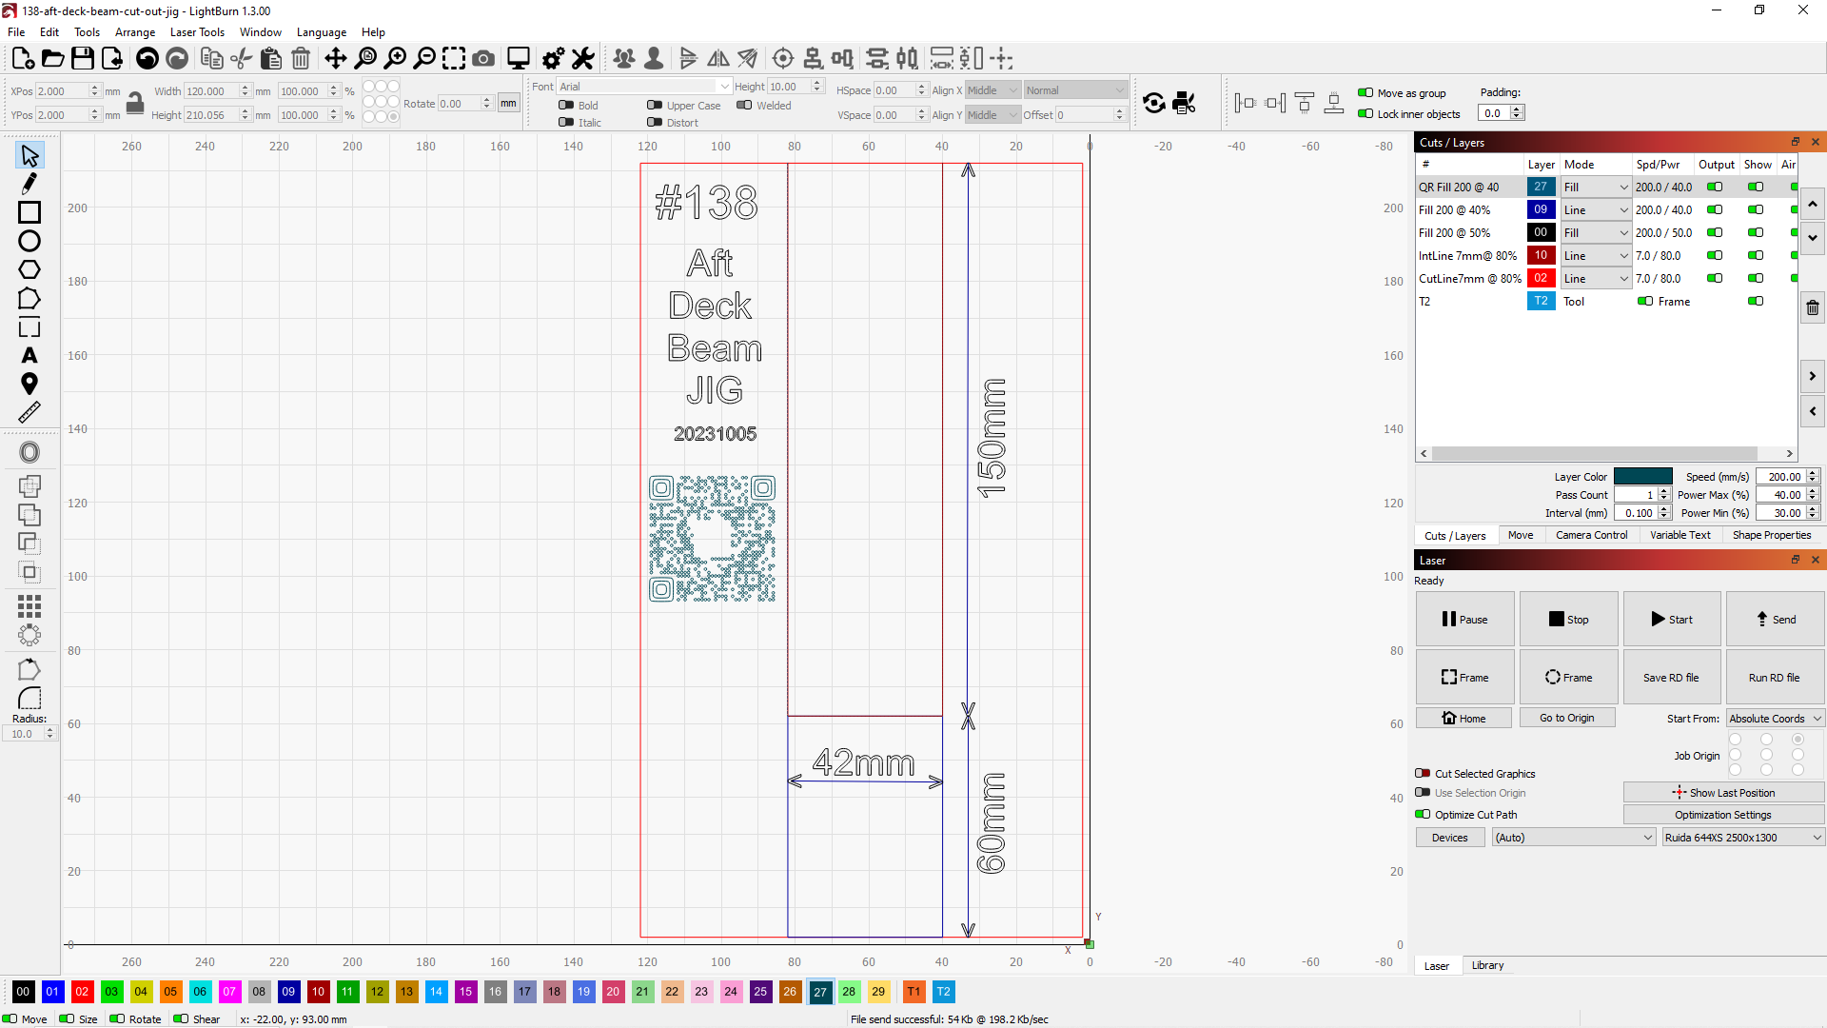Open Device Settings with the wrench icon

582,58
